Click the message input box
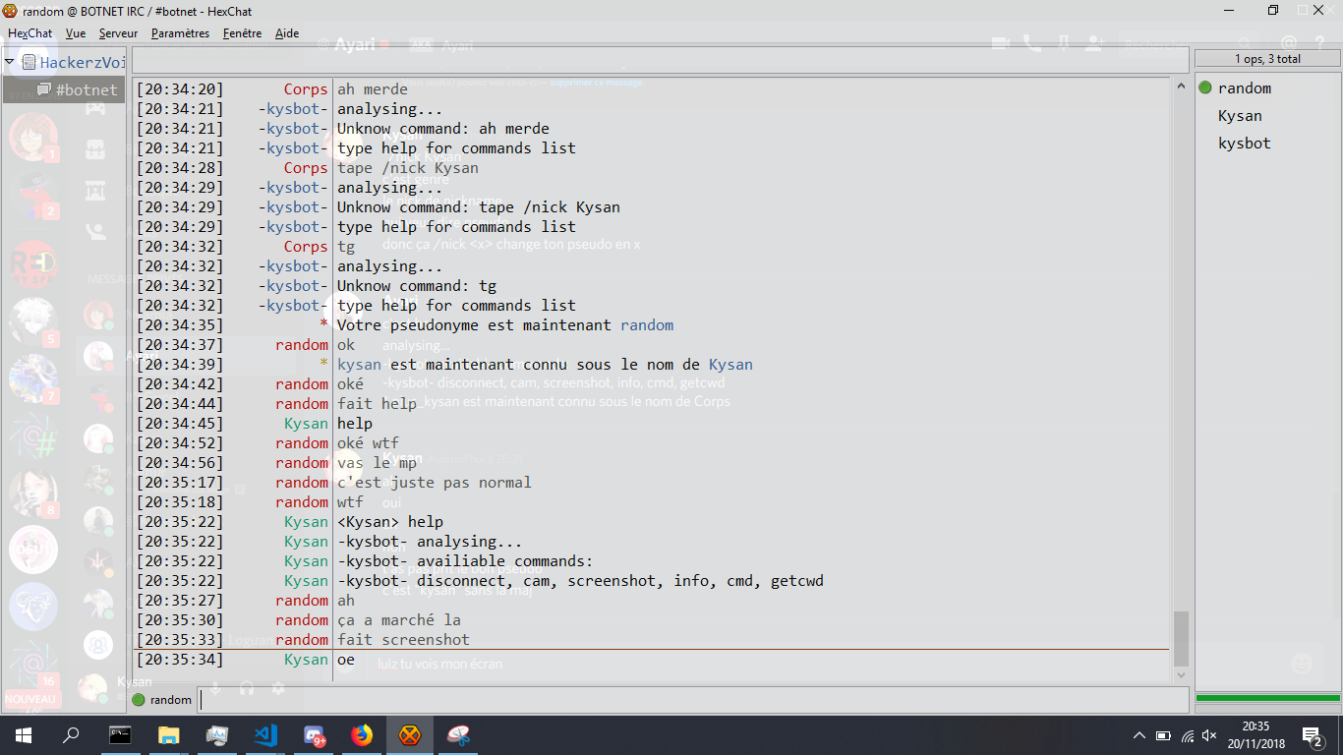The image size is (1343, 755). click(692, 700)
